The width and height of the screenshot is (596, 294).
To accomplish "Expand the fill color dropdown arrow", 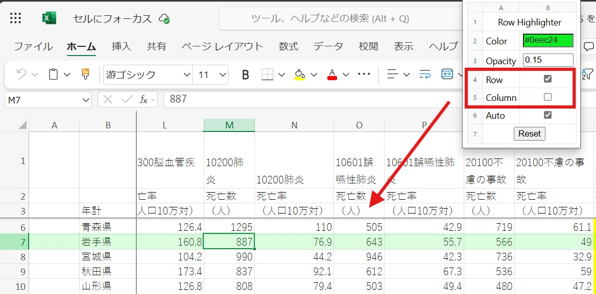I will click(314, 75).
